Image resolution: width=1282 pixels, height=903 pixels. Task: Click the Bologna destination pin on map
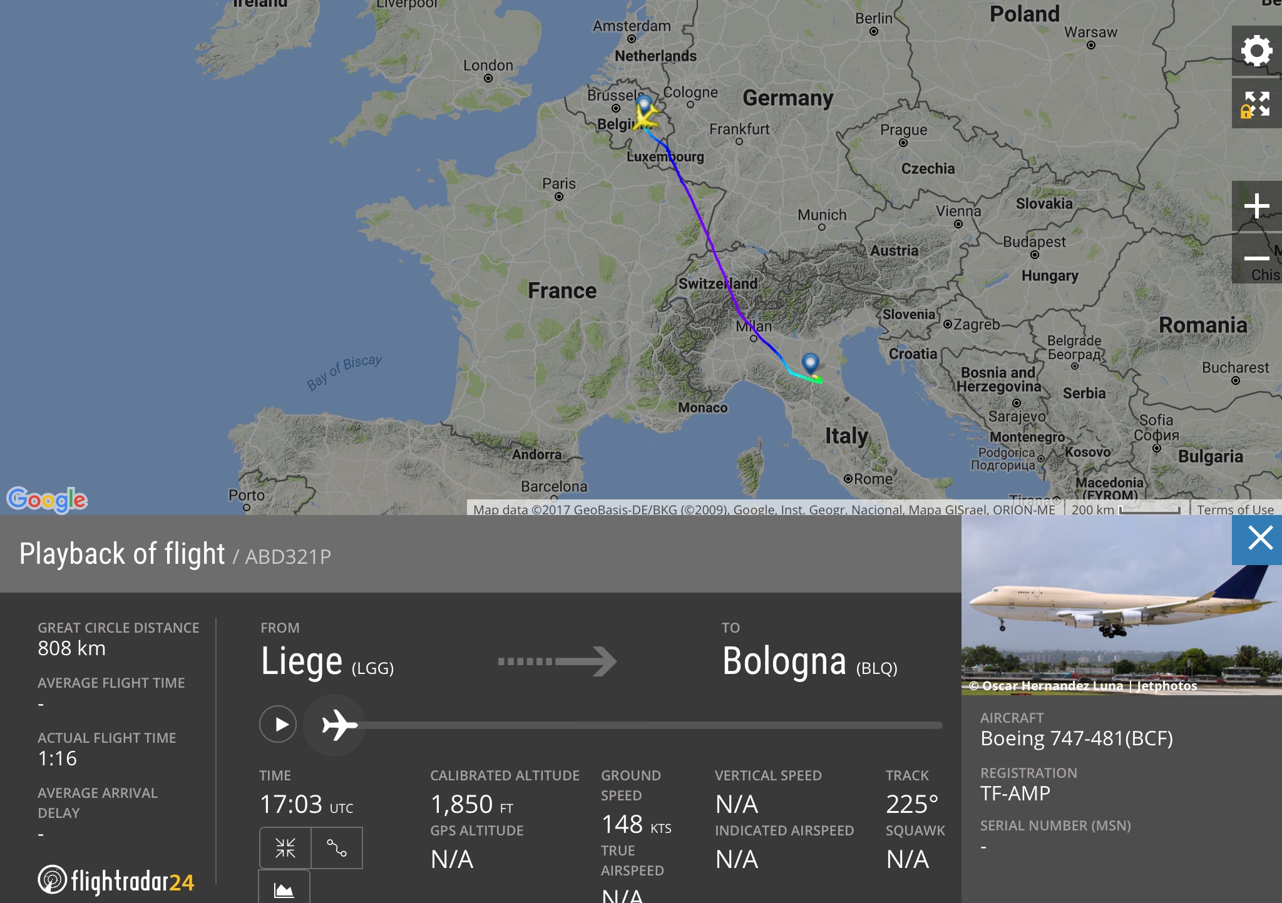tap(810, 363)
